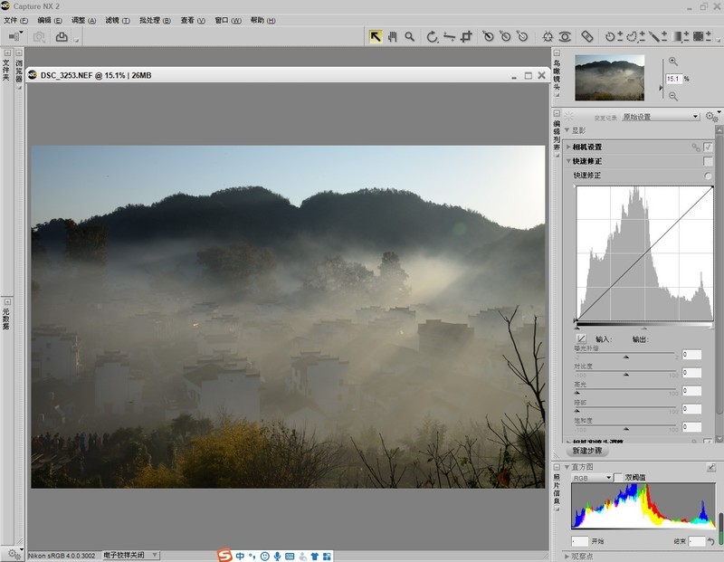Expand the 观察点 panel

tap(567, 557)
